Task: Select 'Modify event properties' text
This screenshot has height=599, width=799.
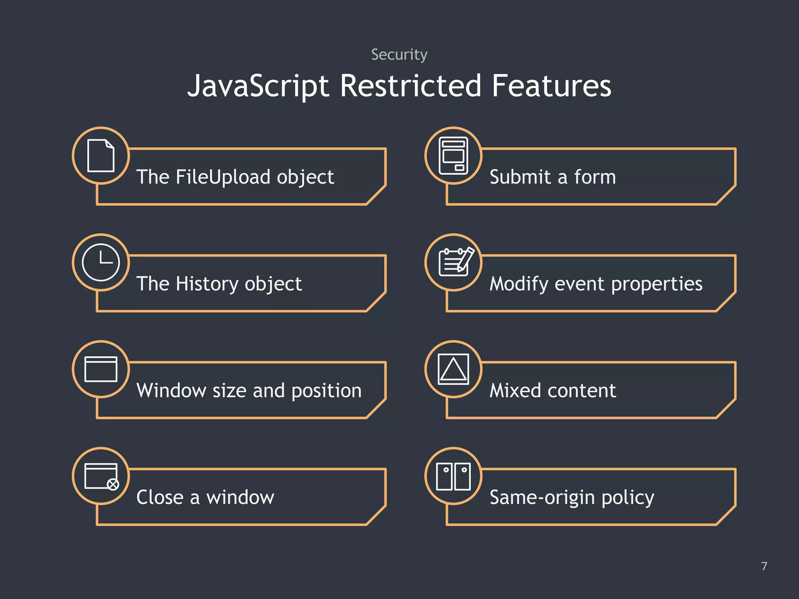Action: point(596,284)
